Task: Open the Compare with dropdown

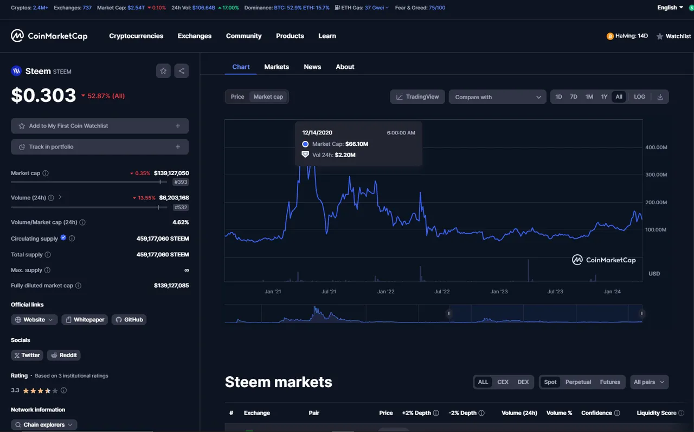Action: coord(497,97)
